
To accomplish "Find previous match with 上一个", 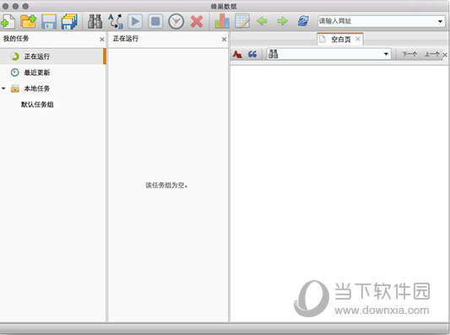I will (431, 54).
